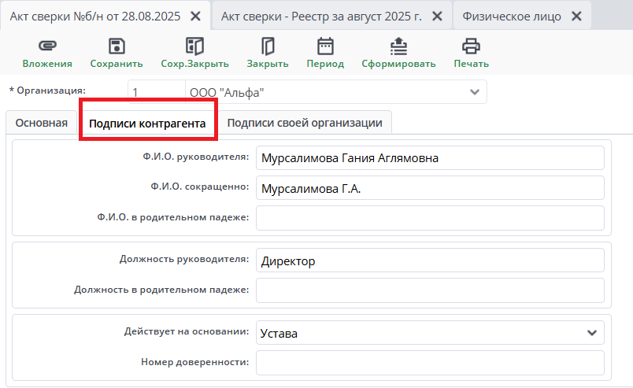Click the Закрыть document icon
This screenshot has height=388, width=633.
point(268,46)
